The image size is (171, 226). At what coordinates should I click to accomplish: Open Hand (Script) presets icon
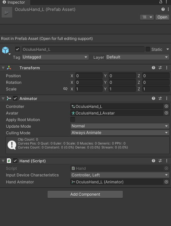point(160,161)
